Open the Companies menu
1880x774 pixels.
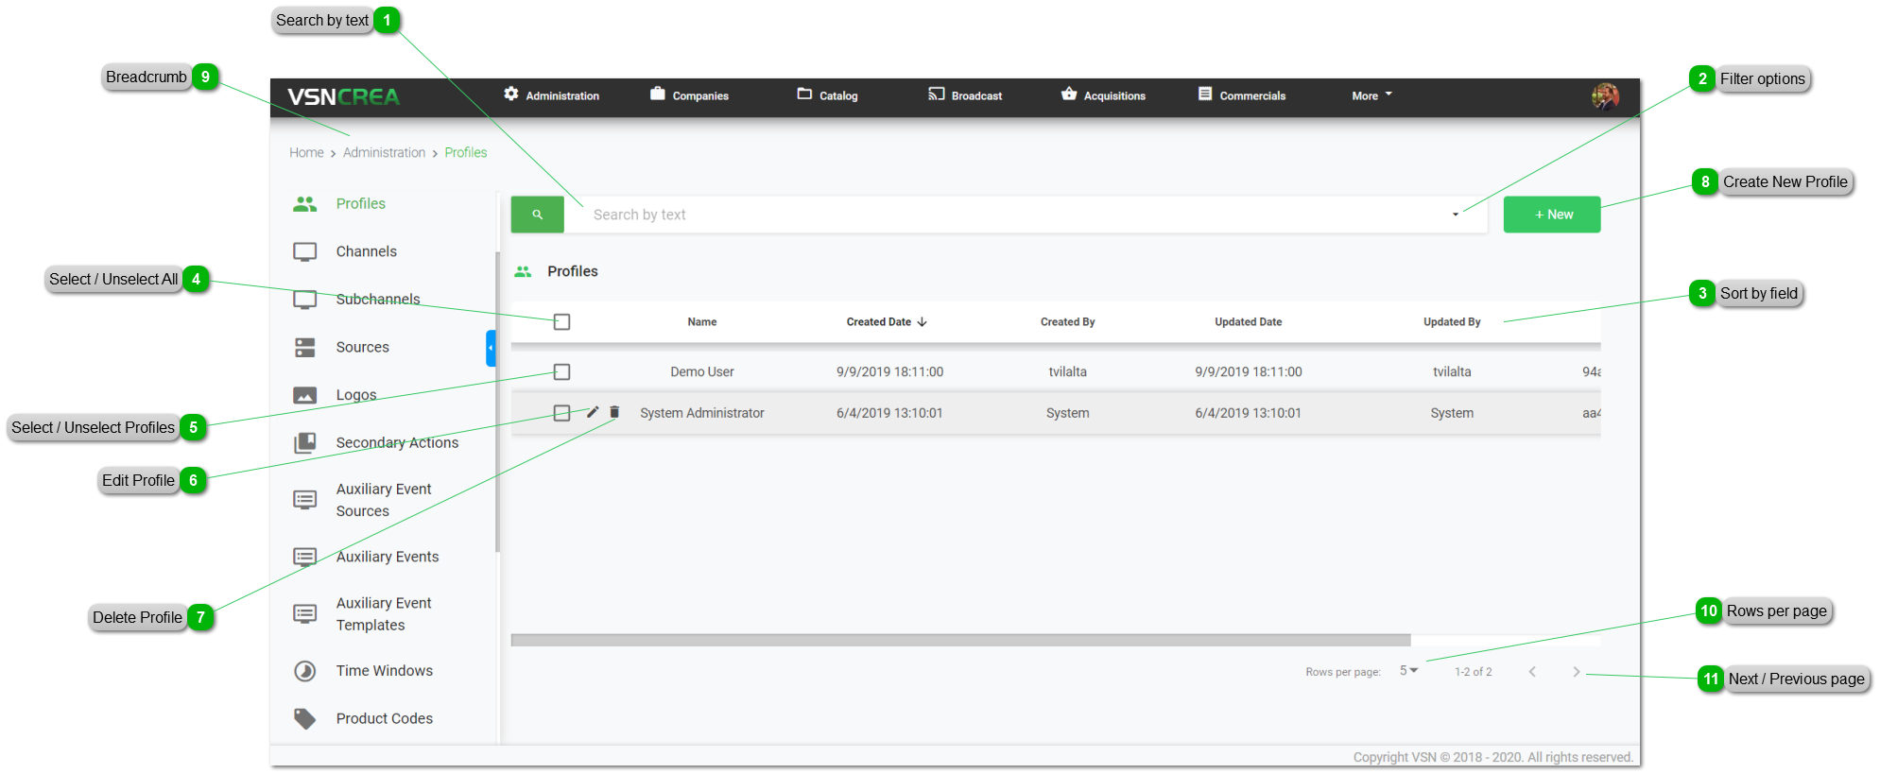[689, 95]
